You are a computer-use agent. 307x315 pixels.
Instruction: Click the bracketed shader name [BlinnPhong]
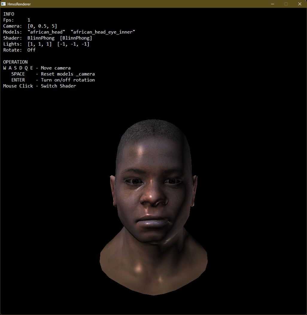click(x=76, y=38)
